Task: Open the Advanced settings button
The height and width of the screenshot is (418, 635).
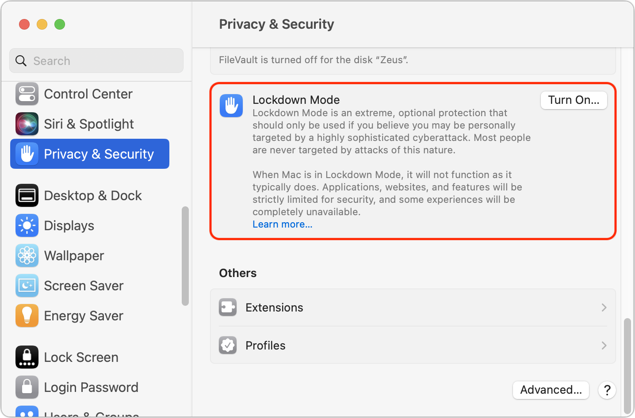Action: [x=551, y=390]
